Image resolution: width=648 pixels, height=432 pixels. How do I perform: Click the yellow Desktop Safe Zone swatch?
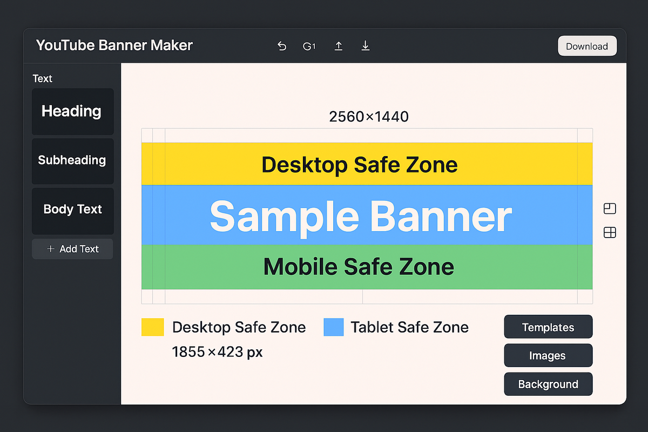pos(152,327)
